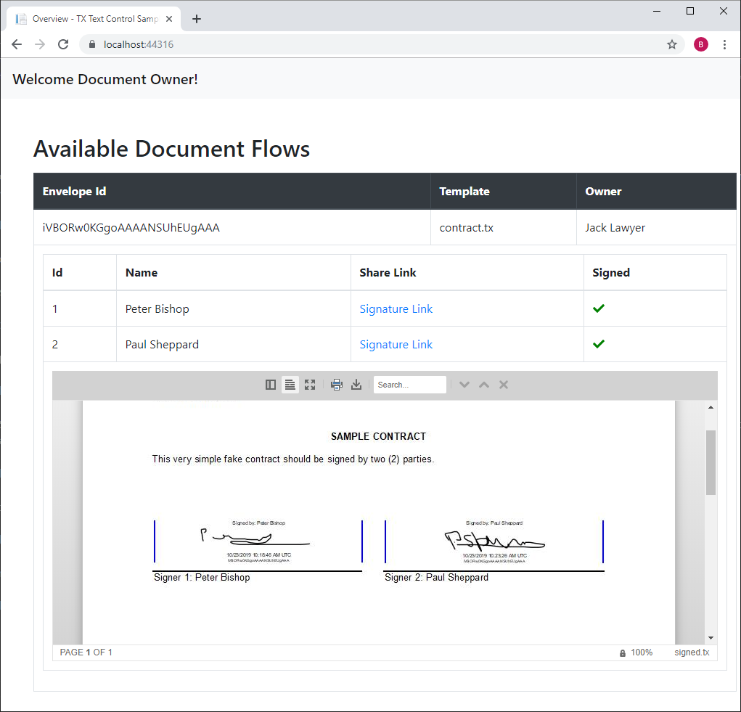This screenshot has height=712, width=741.
Task: Click the 100% zoom indicator
Action: pyautogui.click(x=642, y=652)
